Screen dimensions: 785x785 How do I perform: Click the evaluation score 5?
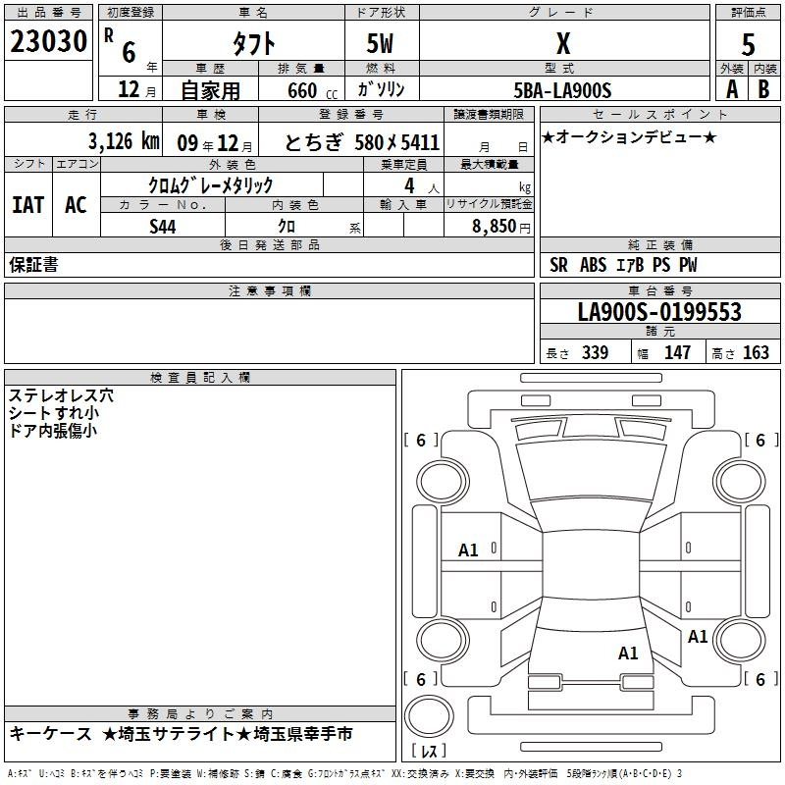point(748,45)
